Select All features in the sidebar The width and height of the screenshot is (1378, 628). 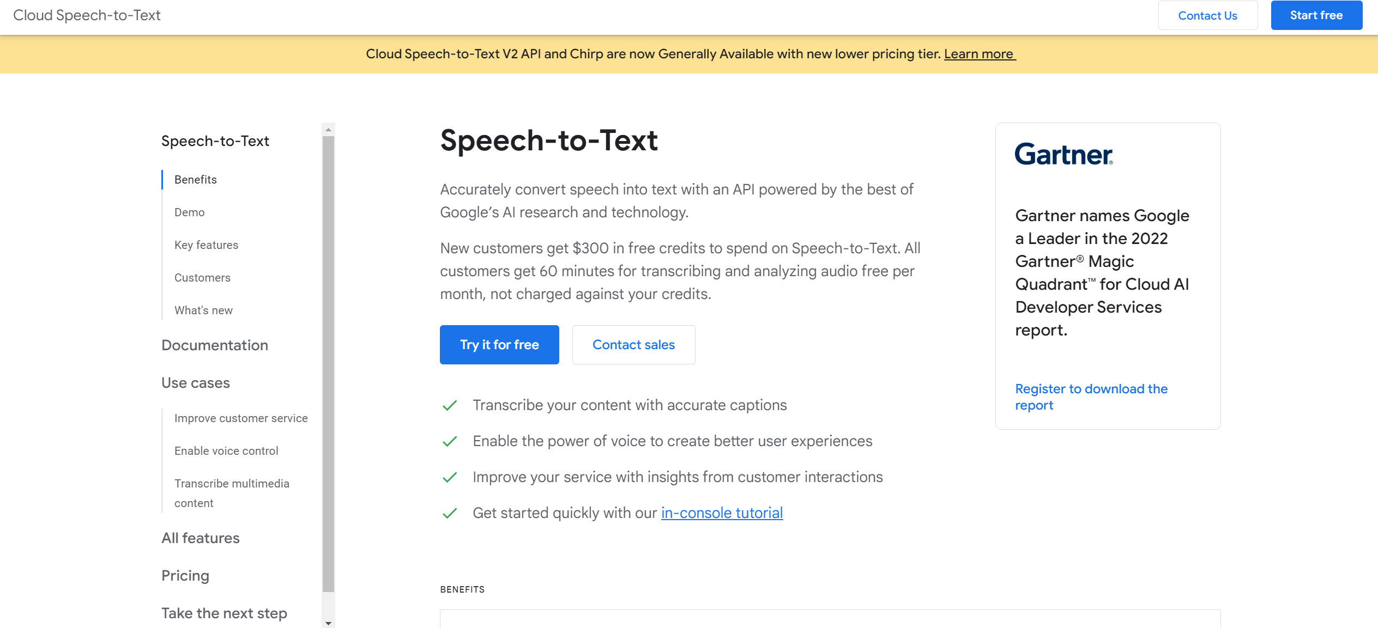(x=200, y=538)
